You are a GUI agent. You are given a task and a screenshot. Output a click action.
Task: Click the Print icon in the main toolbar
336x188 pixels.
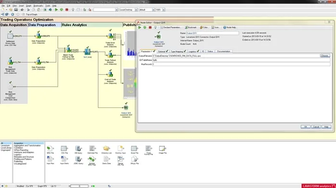(x=22, y=10)
